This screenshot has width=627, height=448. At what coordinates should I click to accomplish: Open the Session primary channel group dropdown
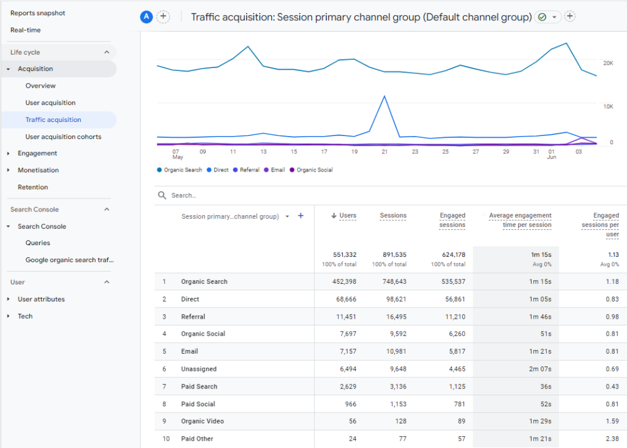pos(287,216)
